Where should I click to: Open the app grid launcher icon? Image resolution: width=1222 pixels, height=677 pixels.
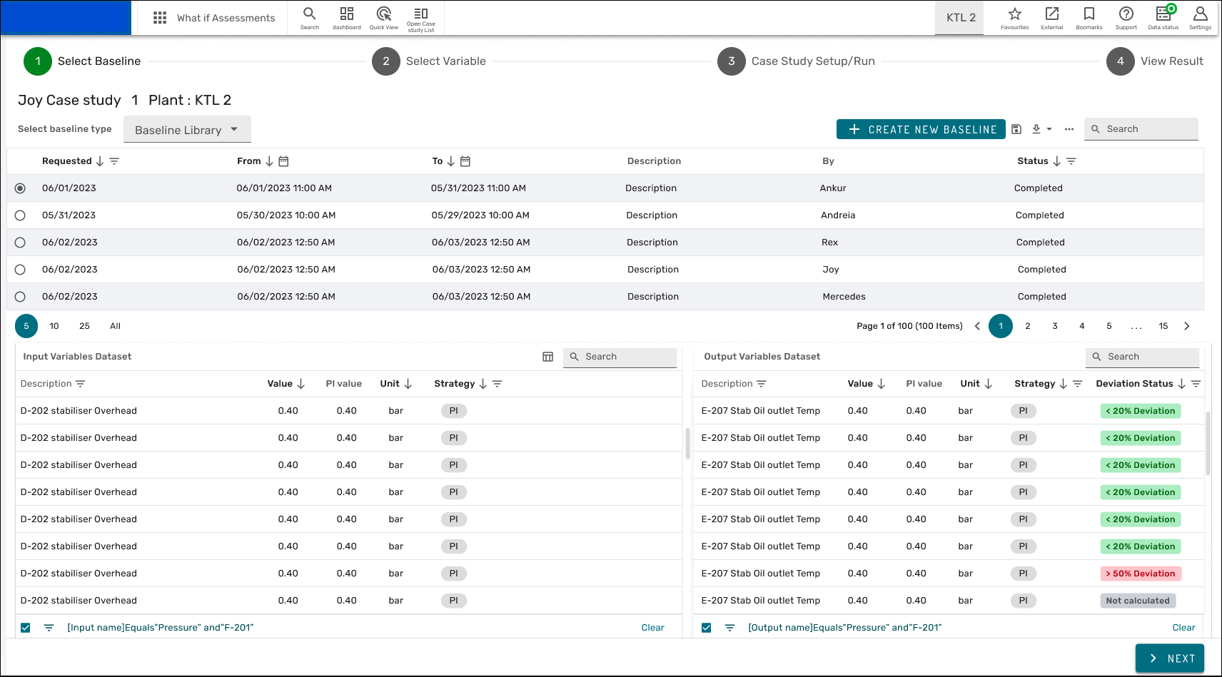pyautogui.click(x=160, y=18)
